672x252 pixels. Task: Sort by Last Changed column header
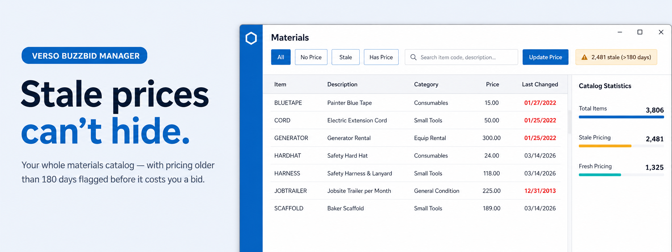click(540, 84)
